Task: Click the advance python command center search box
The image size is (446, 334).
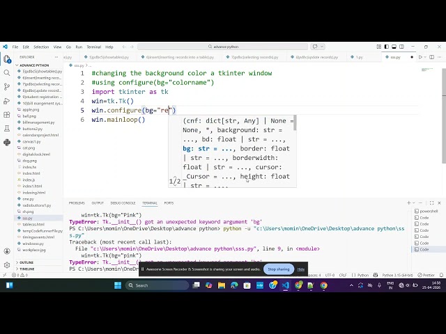Action: click(223, 47)
